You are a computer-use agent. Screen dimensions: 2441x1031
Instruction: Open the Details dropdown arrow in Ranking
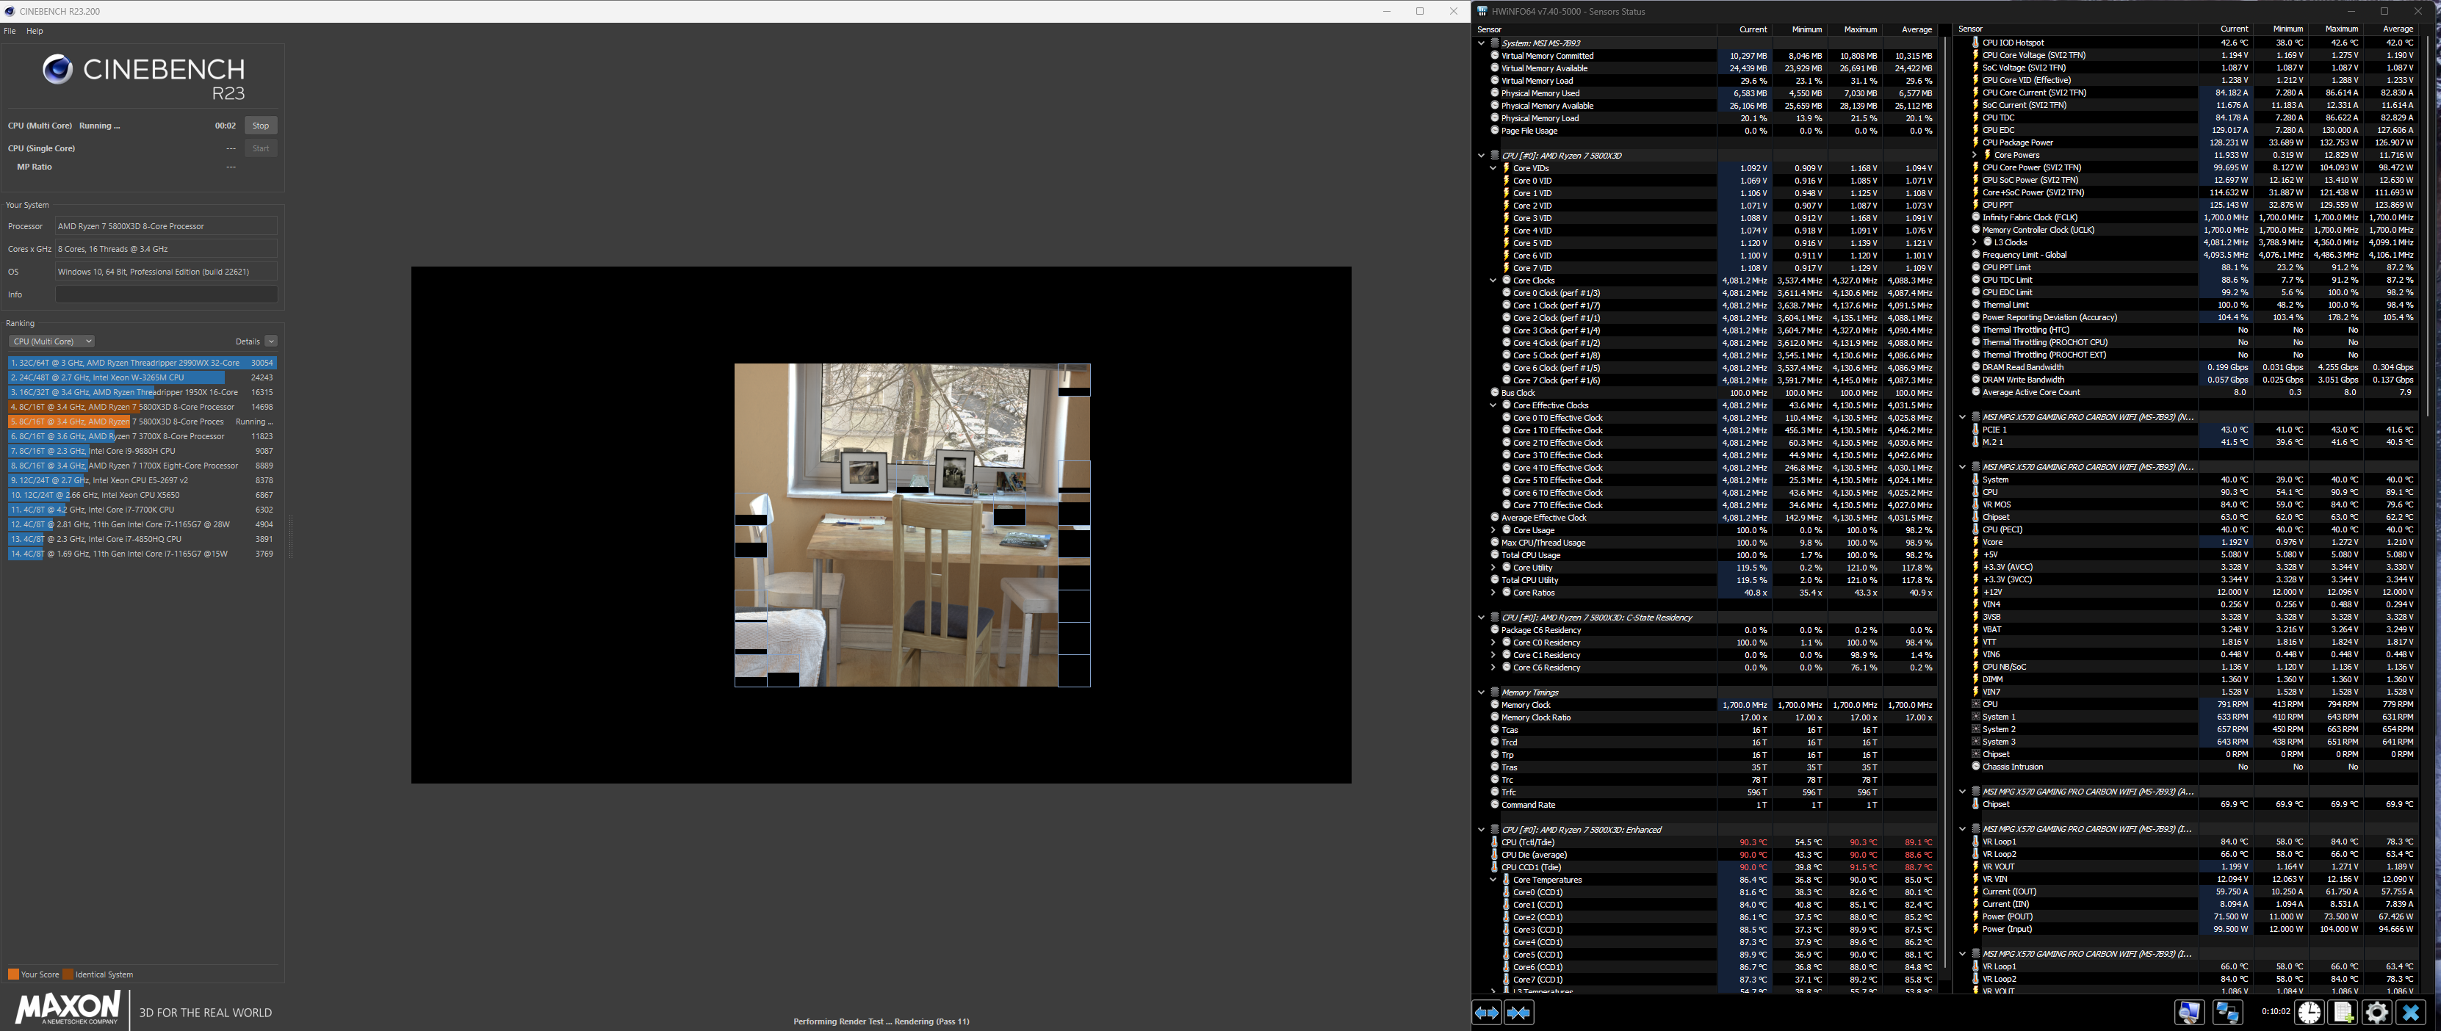coord(271,341)
